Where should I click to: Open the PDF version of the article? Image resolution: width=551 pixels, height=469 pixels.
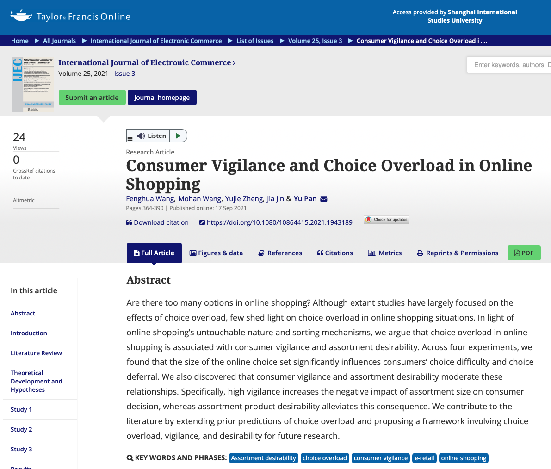[x=524, y=253]
